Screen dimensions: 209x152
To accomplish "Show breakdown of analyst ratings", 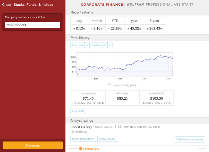I will 83,139.
